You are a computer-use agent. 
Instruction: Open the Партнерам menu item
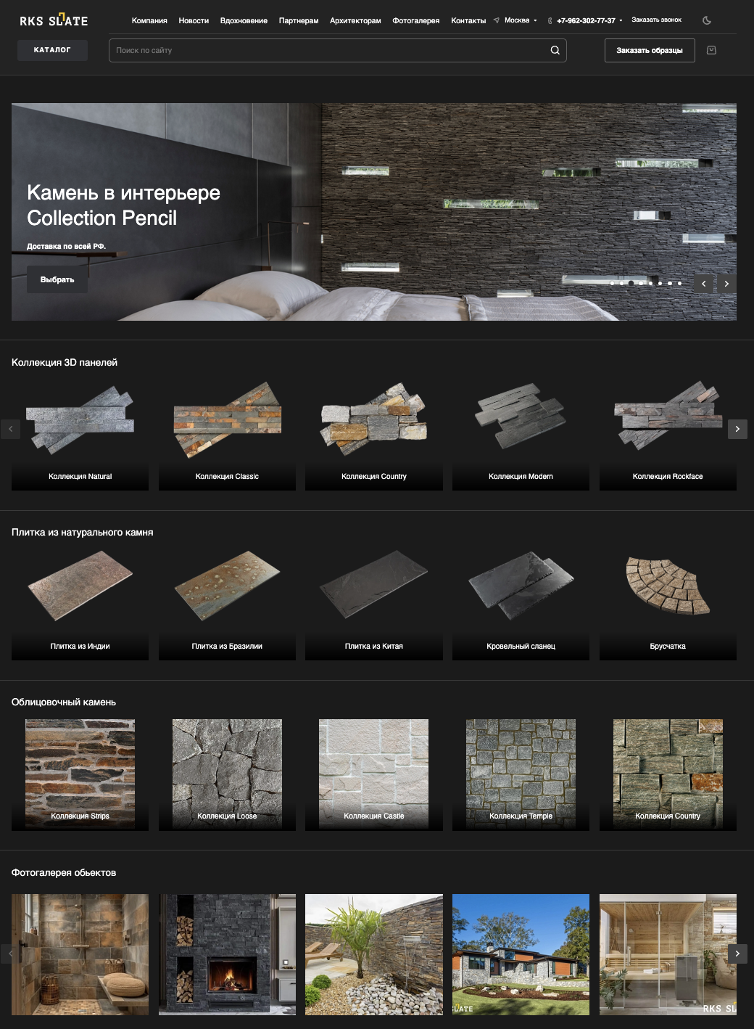(x=299, y=20)
